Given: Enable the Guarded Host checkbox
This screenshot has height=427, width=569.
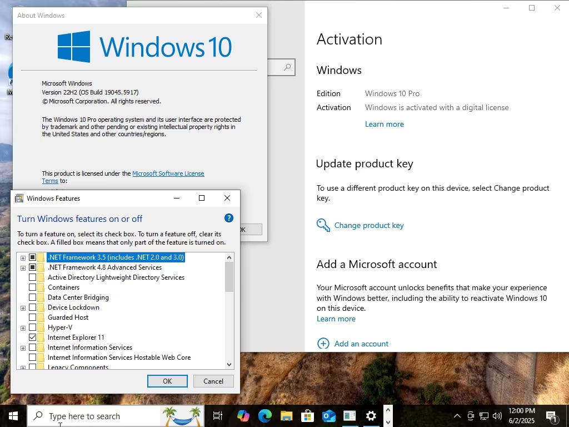Looking at the screenshot, I should point(32,317).
